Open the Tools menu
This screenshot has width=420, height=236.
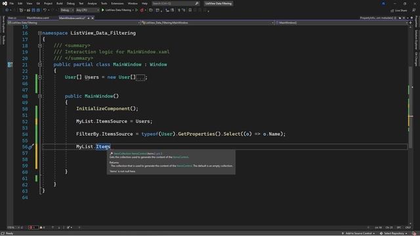(104, 3)
